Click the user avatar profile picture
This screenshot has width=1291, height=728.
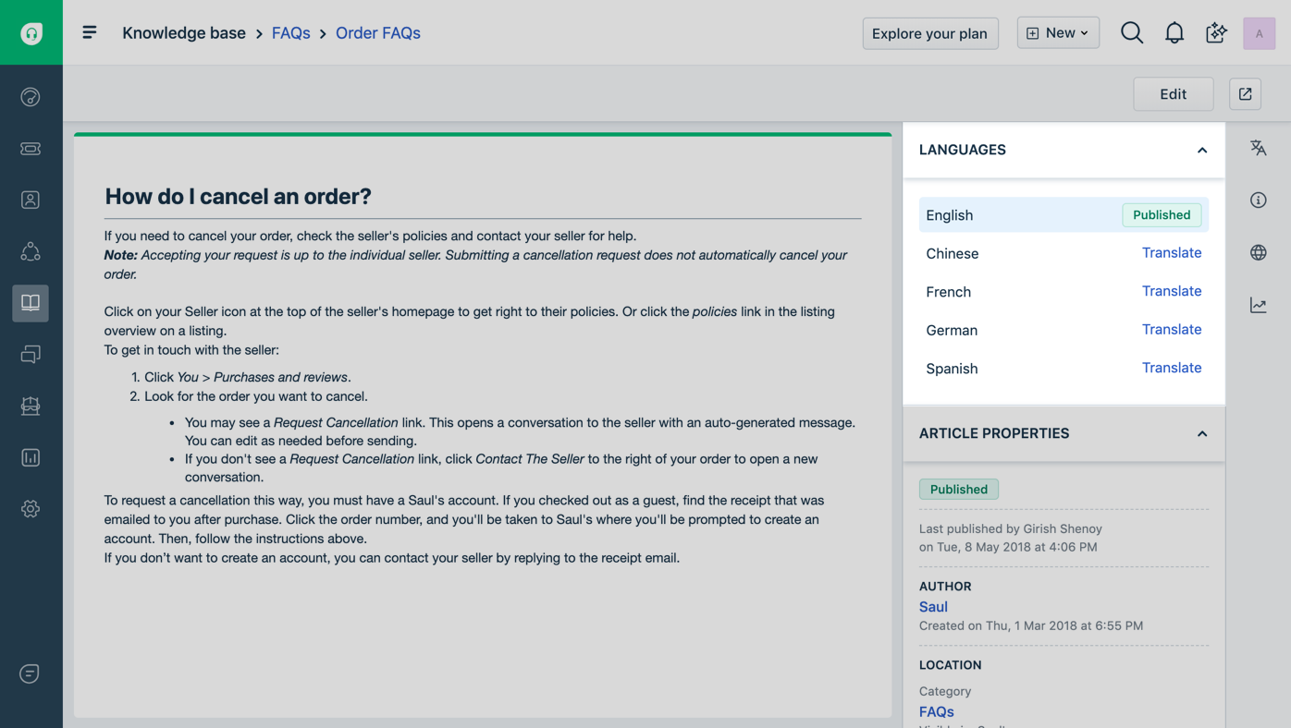1259,33
